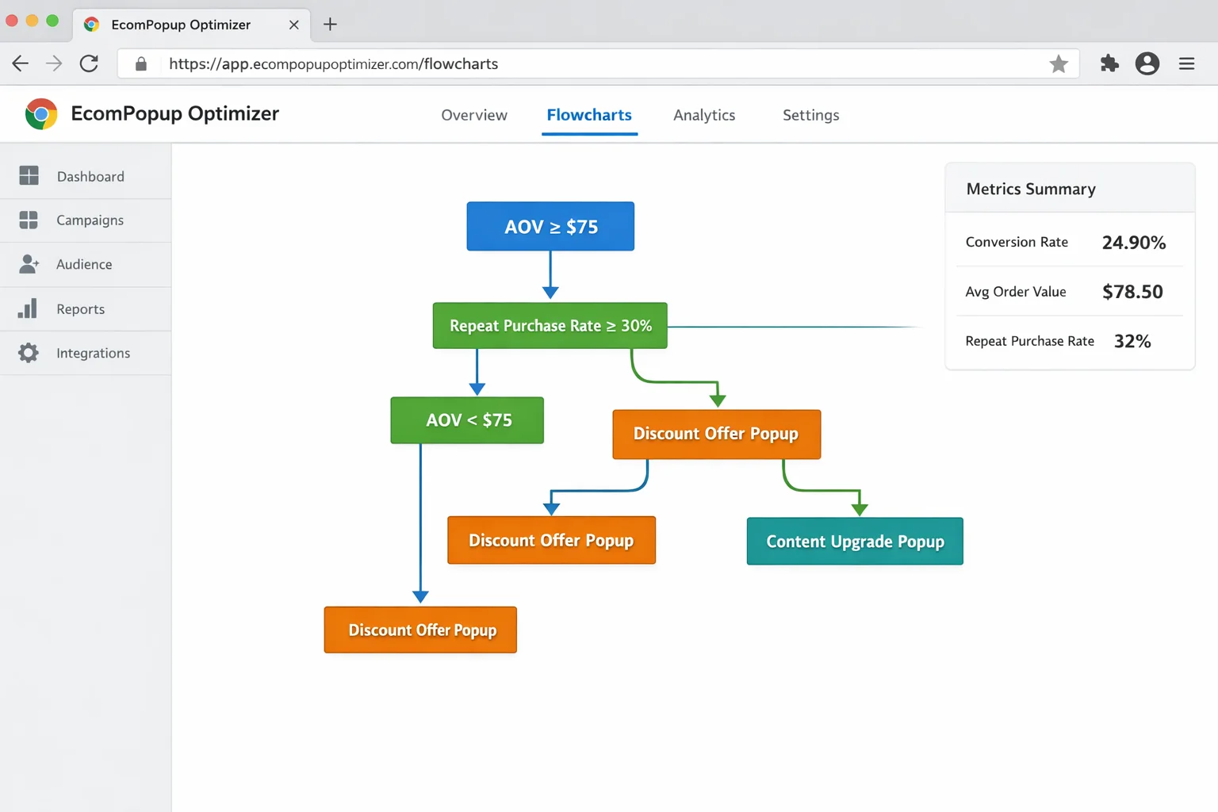The image size is (1218, 812).
Task: Select the Repeat Purchase Rate ≥ 30% node
Action: [x=550, y=325]
